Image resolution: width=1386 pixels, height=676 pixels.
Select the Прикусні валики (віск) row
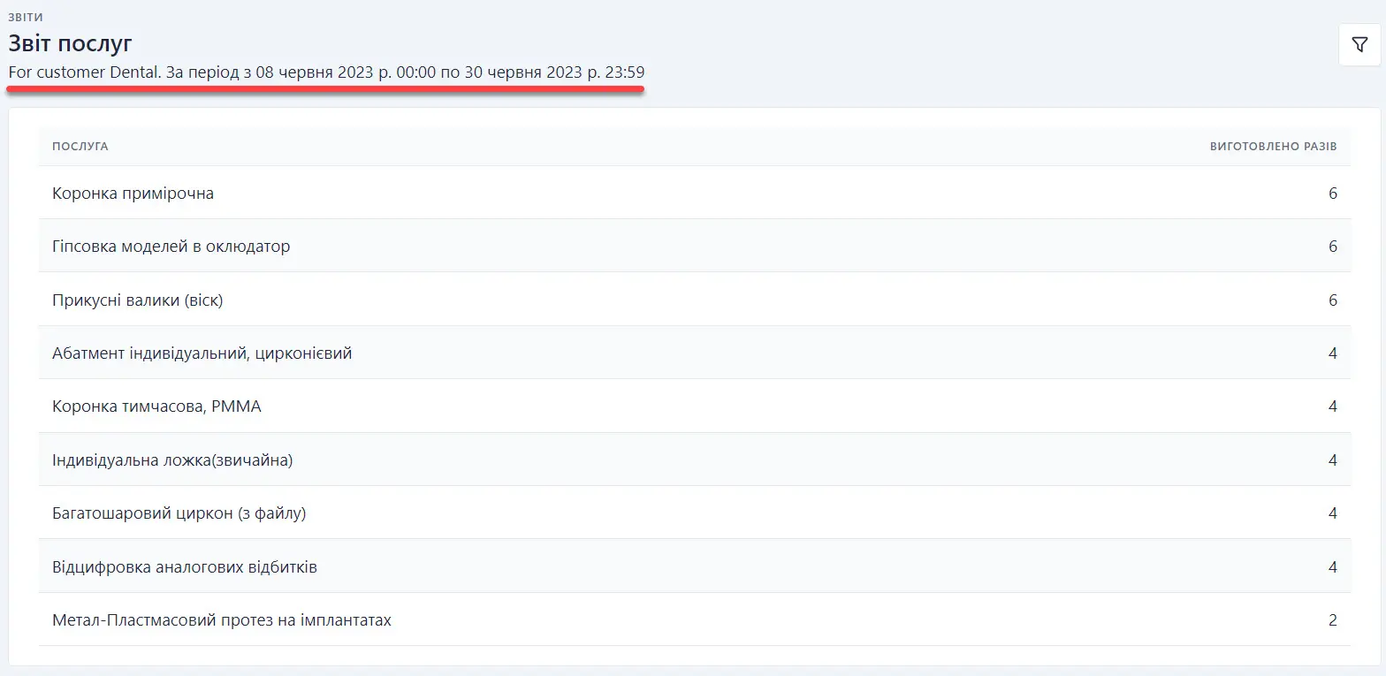pyautogui.click(x=695, y=300)
